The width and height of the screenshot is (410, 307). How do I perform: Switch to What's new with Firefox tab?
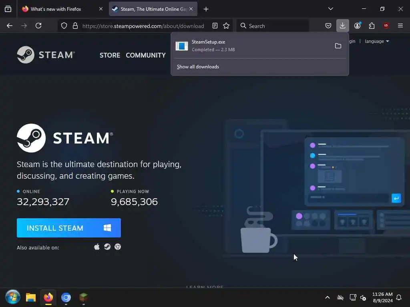tap(56, 9)
